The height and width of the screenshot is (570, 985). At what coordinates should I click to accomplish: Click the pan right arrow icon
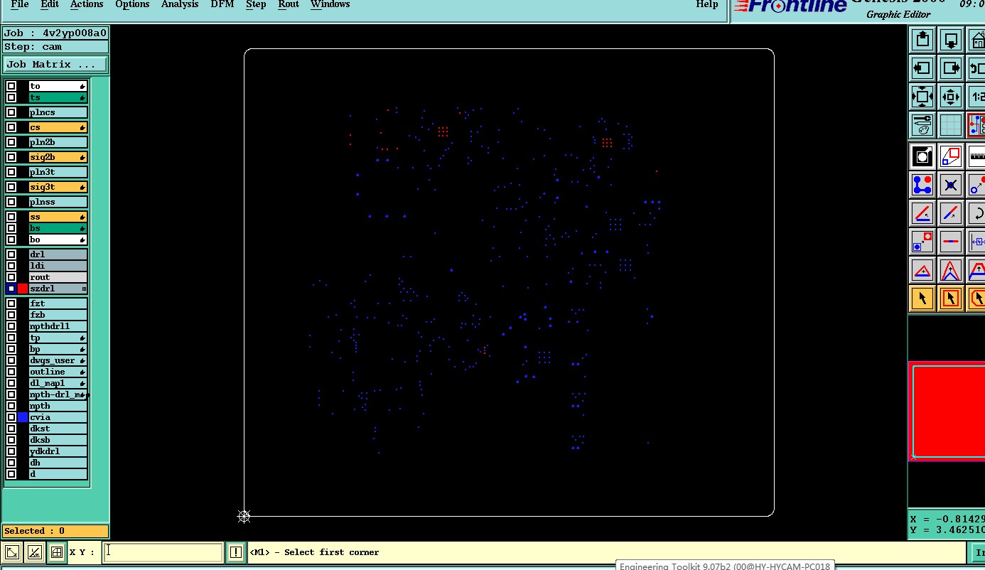pos(951,68)
